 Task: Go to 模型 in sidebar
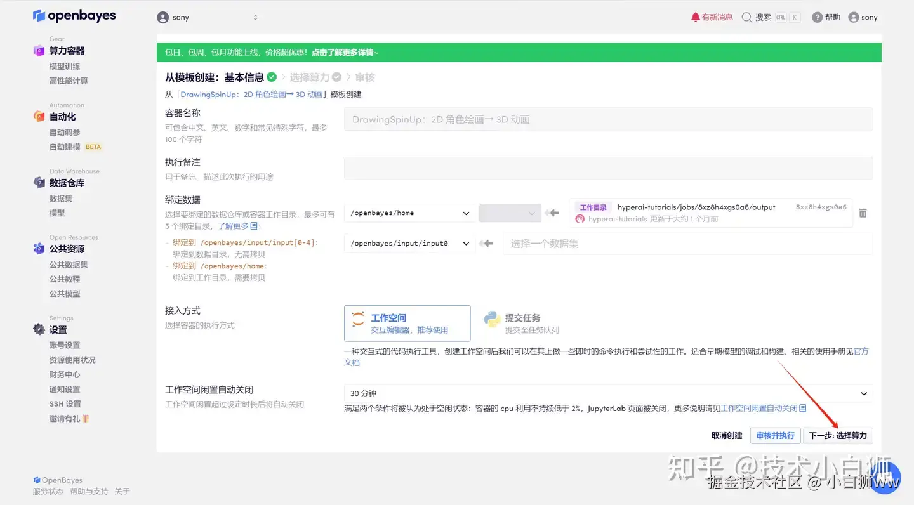point(57,213)
